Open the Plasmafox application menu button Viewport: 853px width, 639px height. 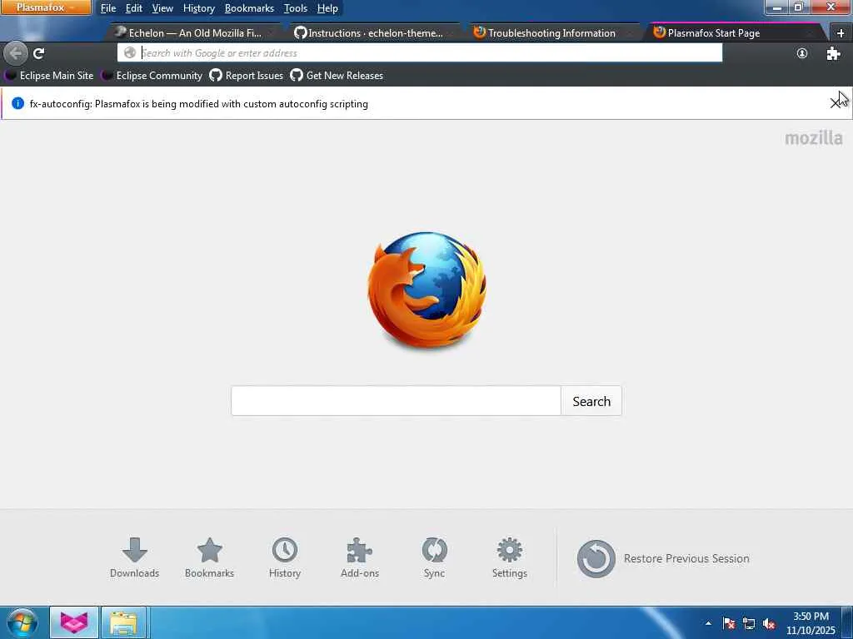pyautogui.click(x=46, y=7)
